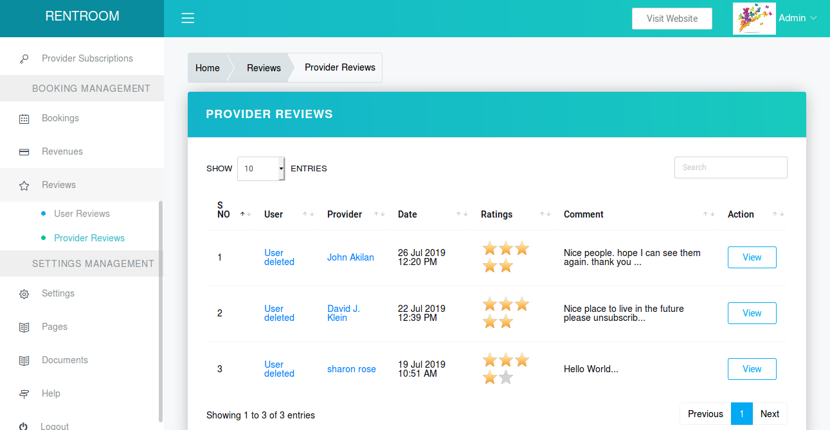This screenshot has height=430, width=830.
Task: Sort by Action using its arrows
Action: coord(778,214)
